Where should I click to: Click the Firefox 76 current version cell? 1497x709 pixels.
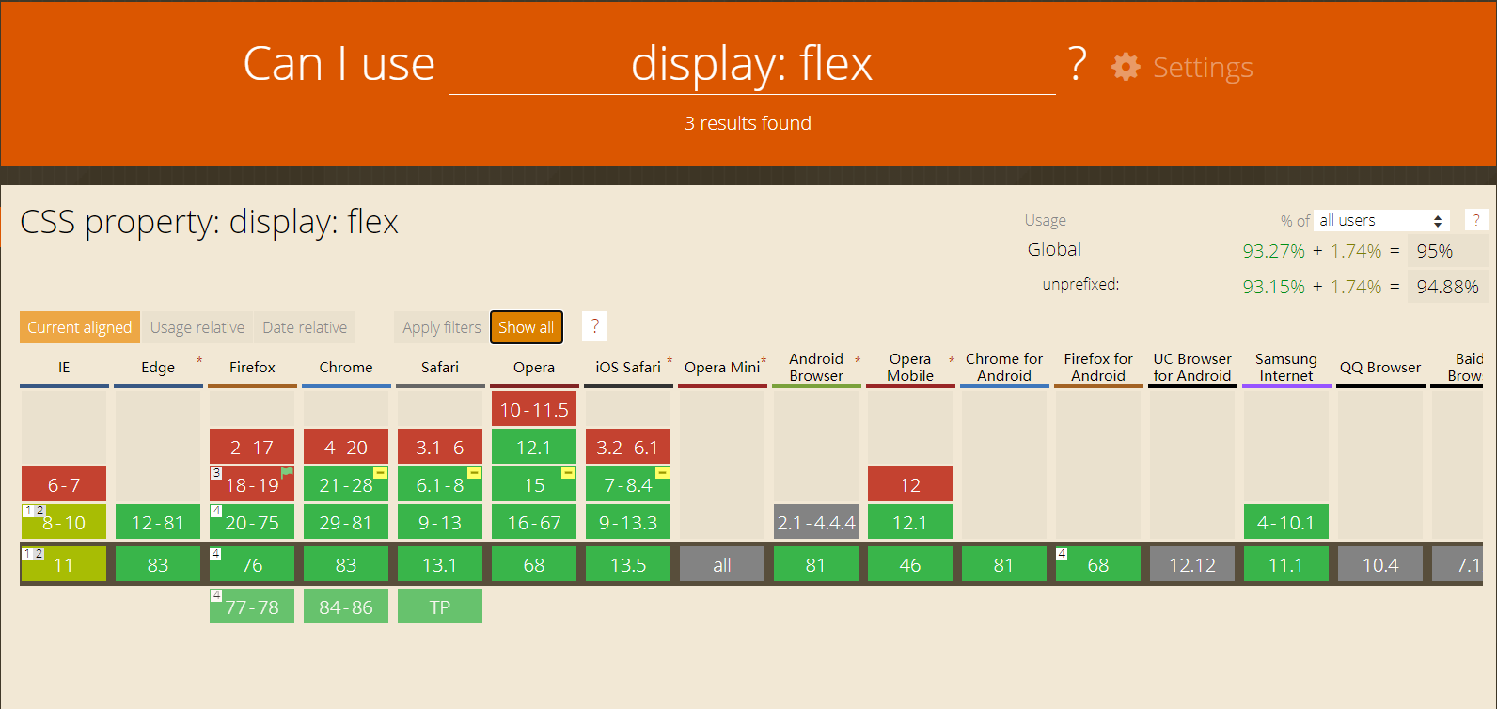(x=252, y=564)
